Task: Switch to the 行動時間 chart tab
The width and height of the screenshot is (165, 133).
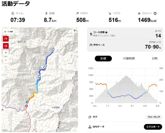Action: click(129, 59)
